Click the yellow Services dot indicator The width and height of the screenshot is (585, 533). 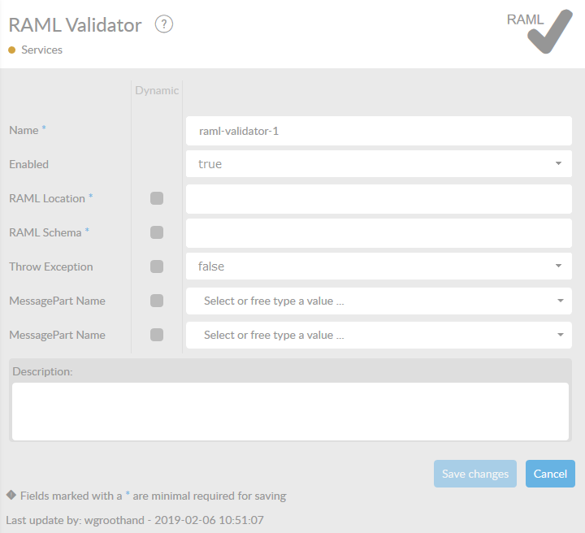(12, 50)
